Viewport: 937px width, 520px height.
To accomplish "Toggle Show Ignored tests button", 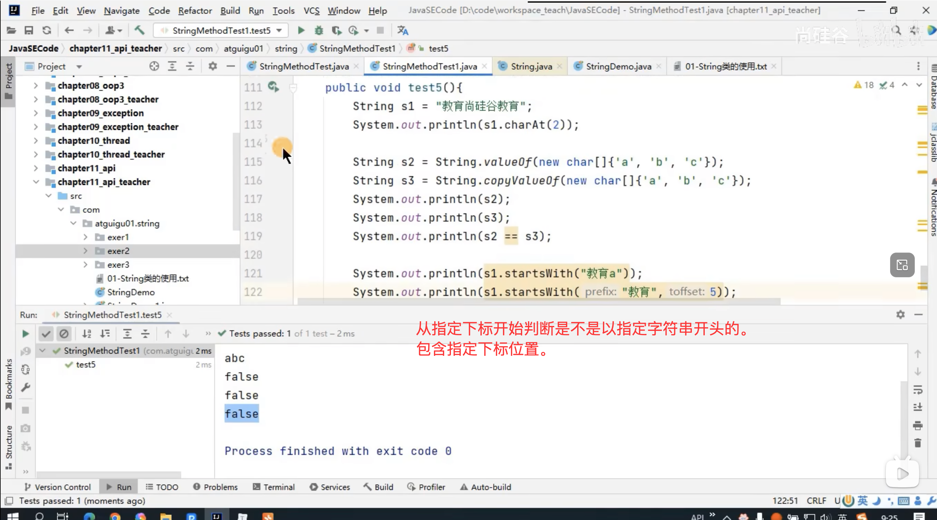I will (x=64, y=334).
